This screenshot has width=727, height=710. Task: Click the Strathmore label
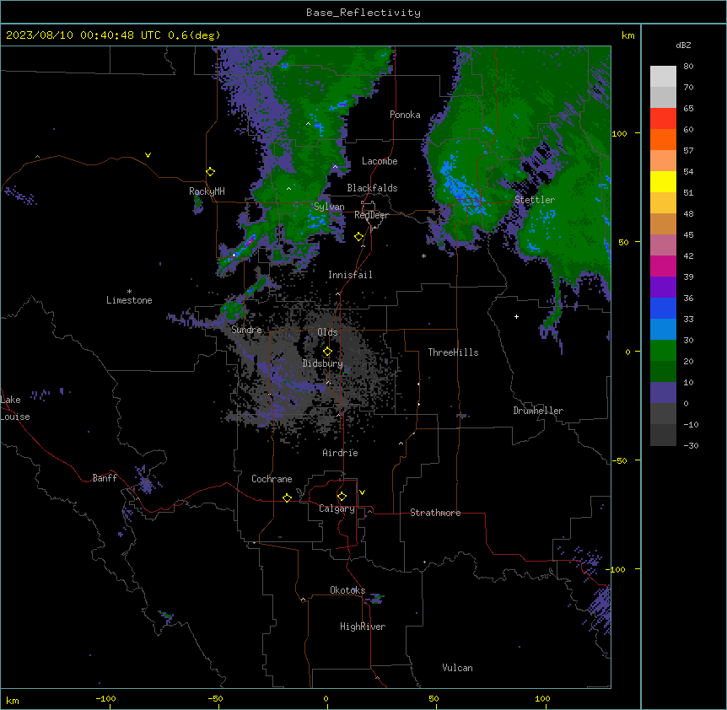pyautogui.click(x=435, y=513)
